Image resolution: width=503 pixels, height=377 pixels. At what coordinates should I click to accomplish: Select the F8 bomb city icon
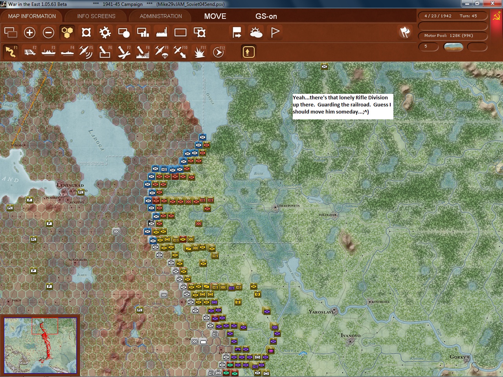pyautogui.click(x=143, y=52)
